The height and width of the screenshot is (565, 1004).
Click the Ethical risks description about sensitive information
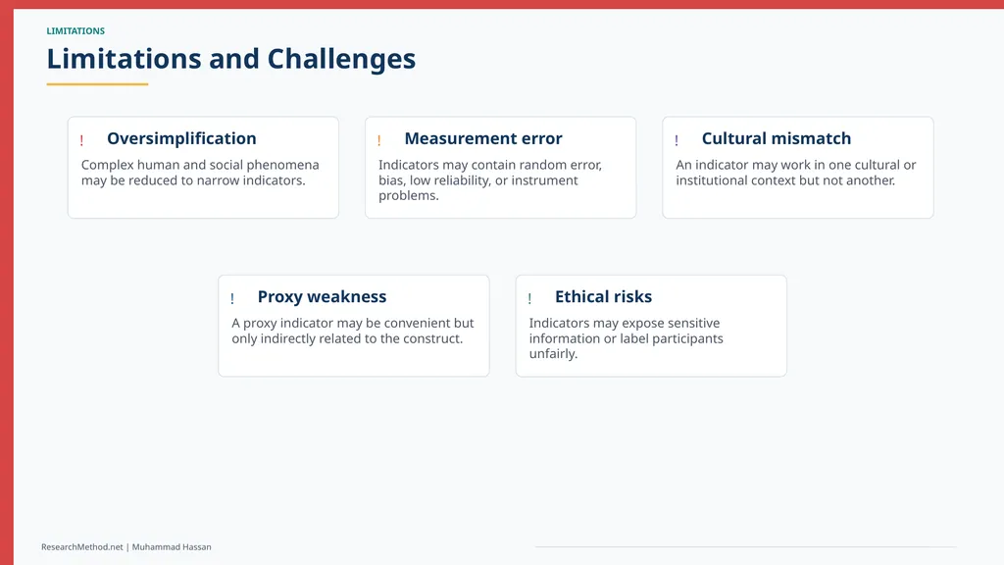coord(626,338)
